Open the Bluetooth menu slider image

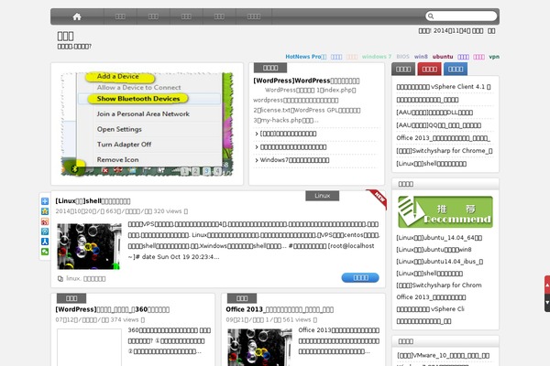tap(147, 124)
